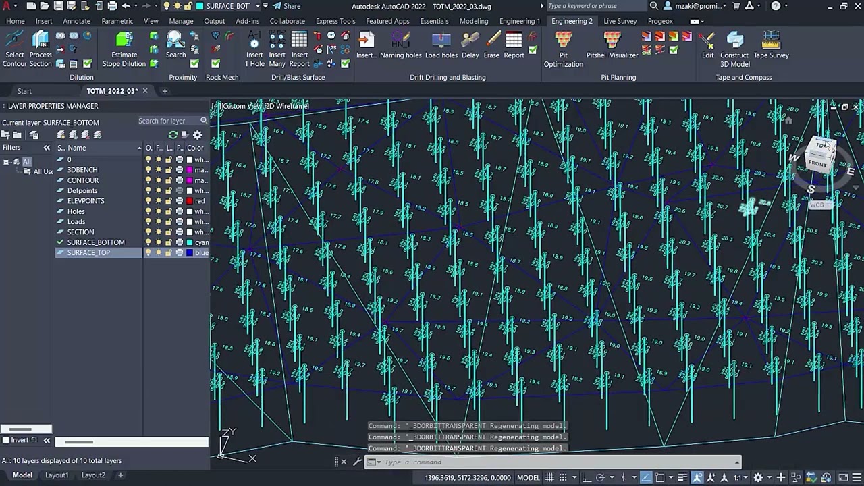Launch the Proximity Search tool
This screenshot has width=864, height=486.
point(175,45)
